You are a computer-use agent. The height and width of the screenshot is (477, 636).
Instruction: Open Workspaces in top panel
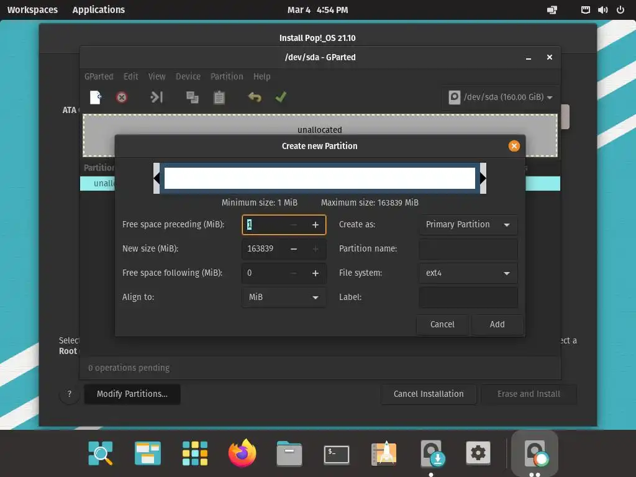[32, 10]
